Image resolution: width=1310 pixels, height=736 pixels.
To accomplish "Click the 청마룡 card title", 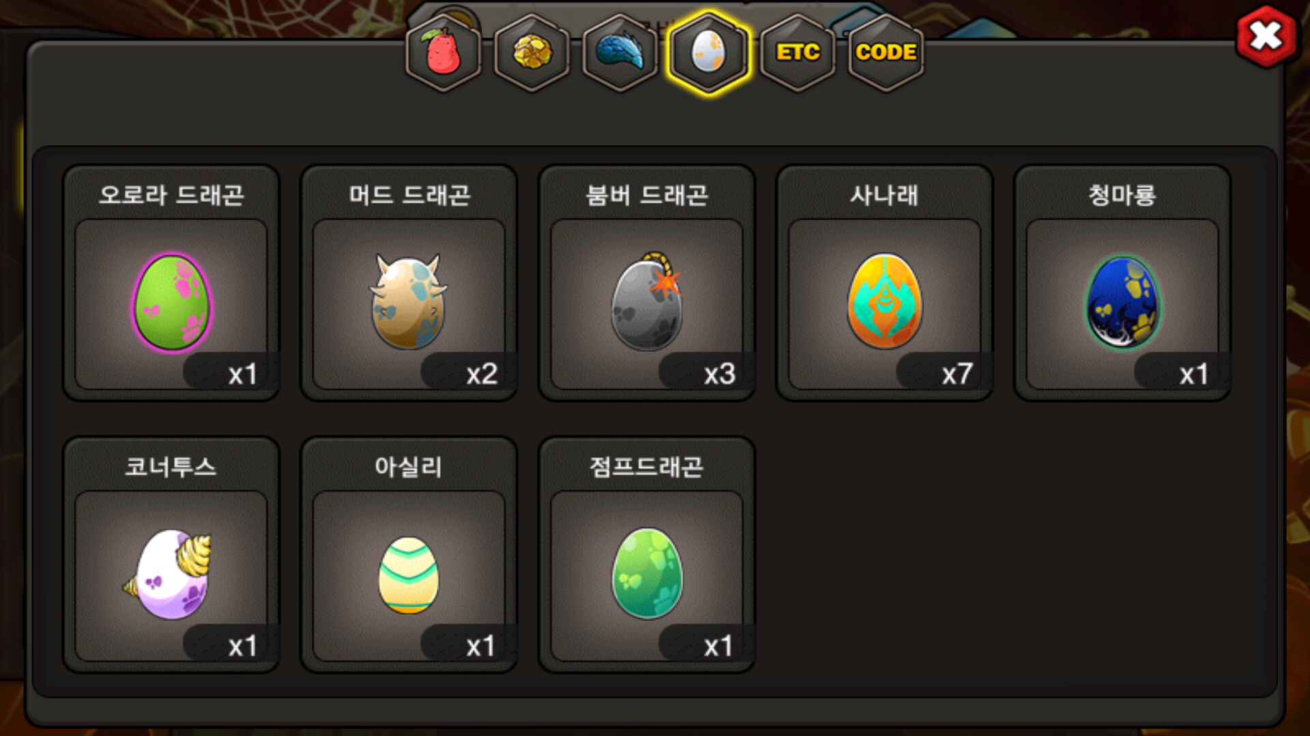I will click(1122, 195).
